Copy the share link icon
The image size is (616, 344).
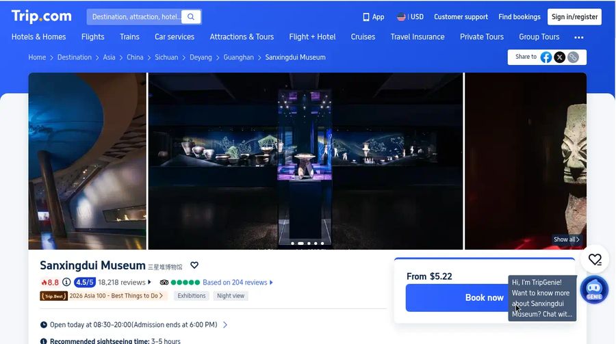coord(573,57)
